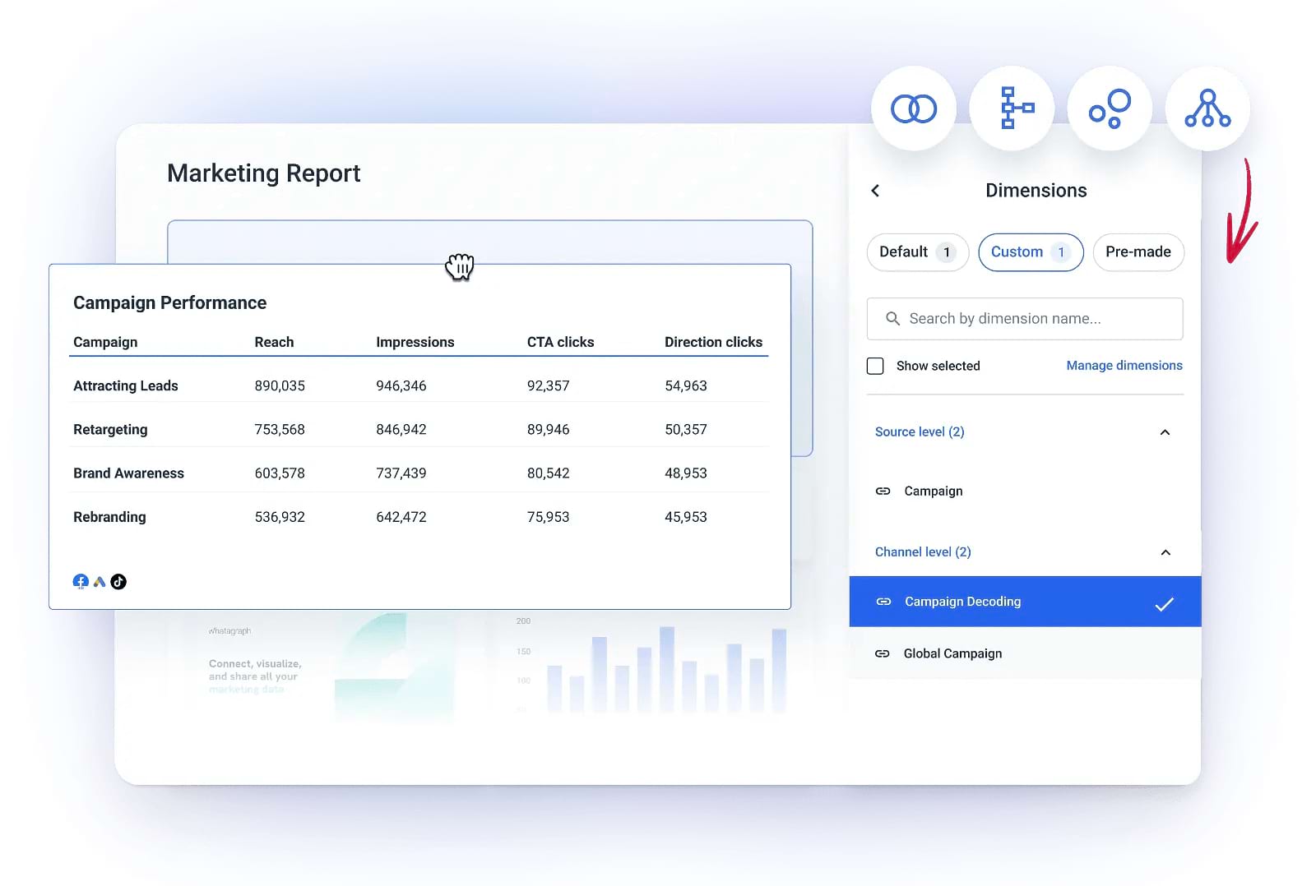Uncheck the Campaign Decoding selection checkmark
Viewport: 1316px width, 886px height.
pyautogui.click(x=1165, y=604)
